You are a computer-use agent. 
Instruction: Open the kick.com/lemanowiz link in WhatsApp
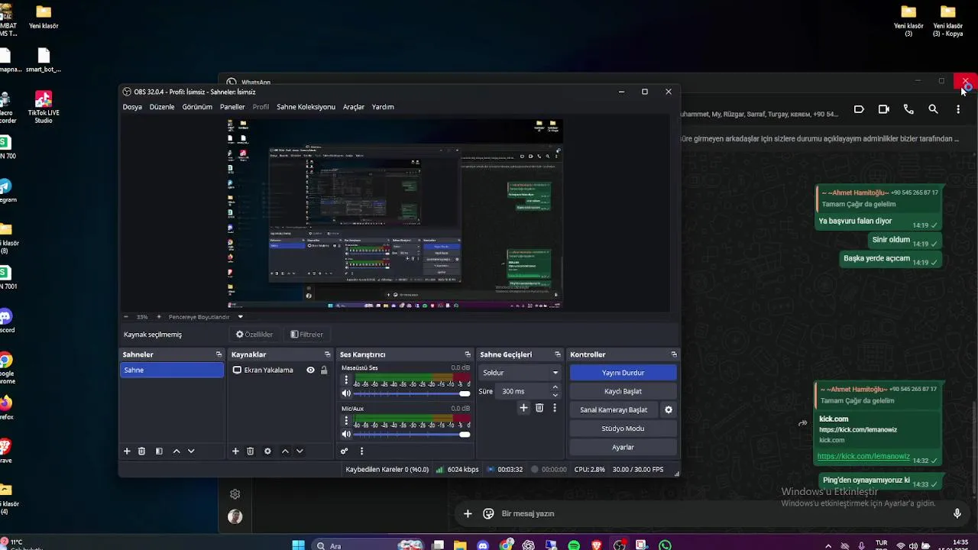863,457
